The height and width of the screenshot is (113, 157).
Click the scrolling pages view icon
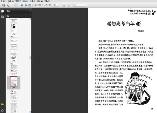[64, 5]
